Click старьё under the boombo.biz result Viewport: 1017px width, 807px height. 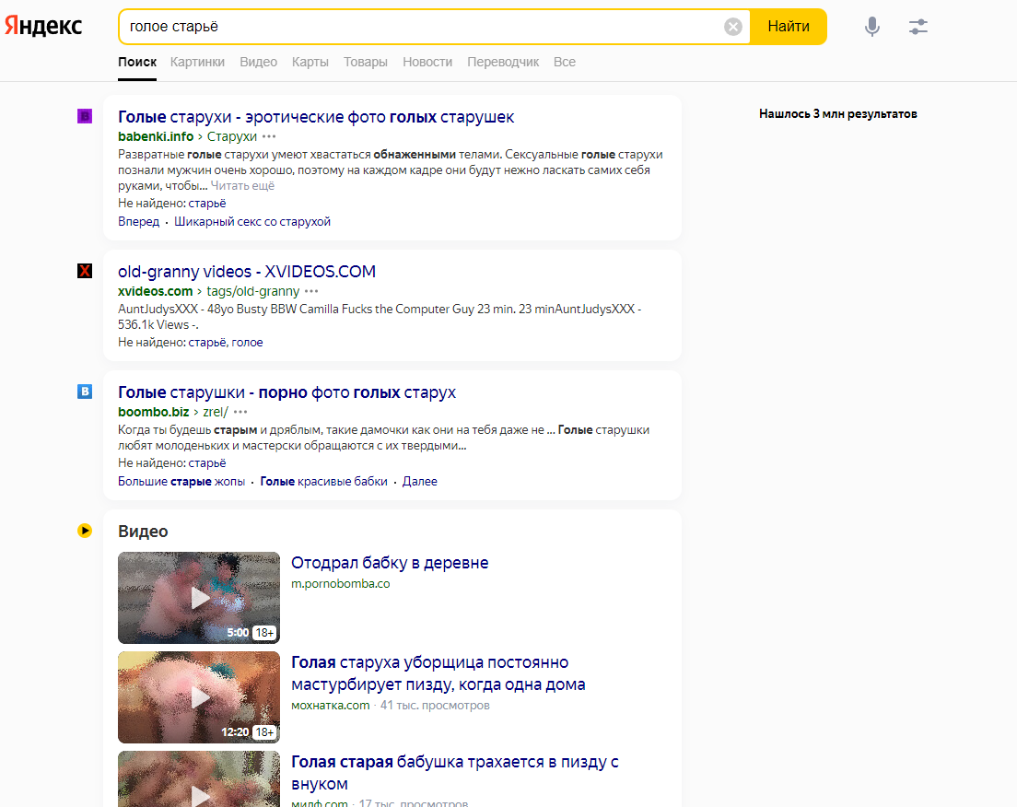click(x=207, y=462)
